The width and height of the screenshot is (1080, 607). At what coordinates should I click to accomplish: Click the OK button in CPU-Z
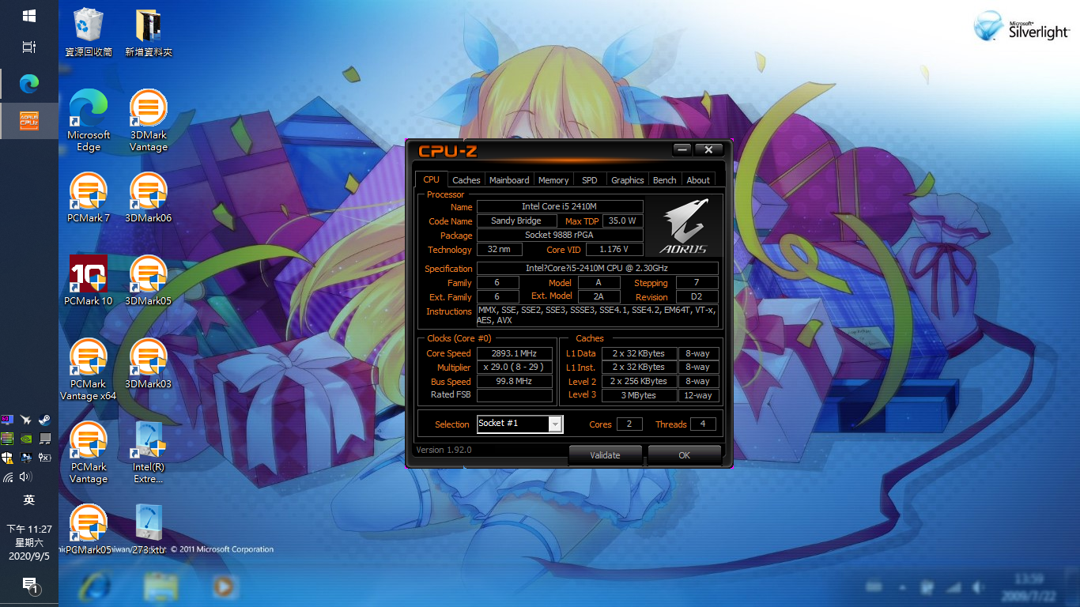tap(684, 454)
